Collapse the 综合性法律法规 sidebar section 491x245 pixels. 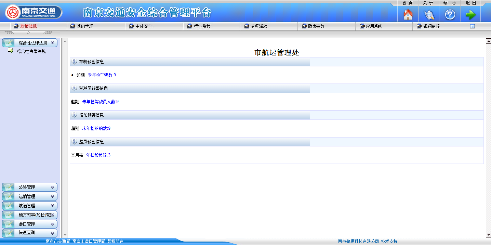pyautogui.click(x=52, y=43)
